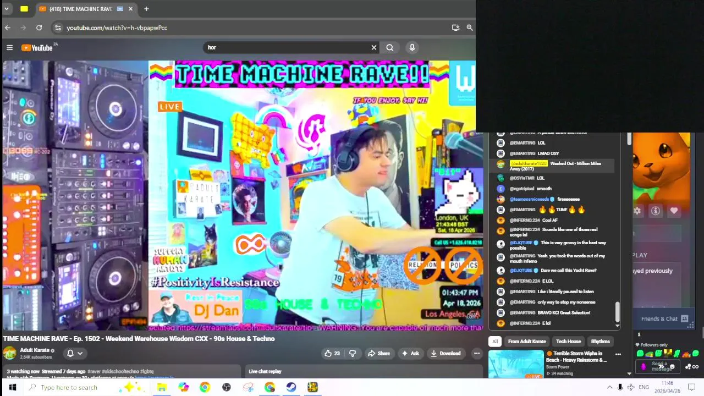Open gear settings in background window
The height and width of the screenshot is (396, 704).
[x=637, y=211]
